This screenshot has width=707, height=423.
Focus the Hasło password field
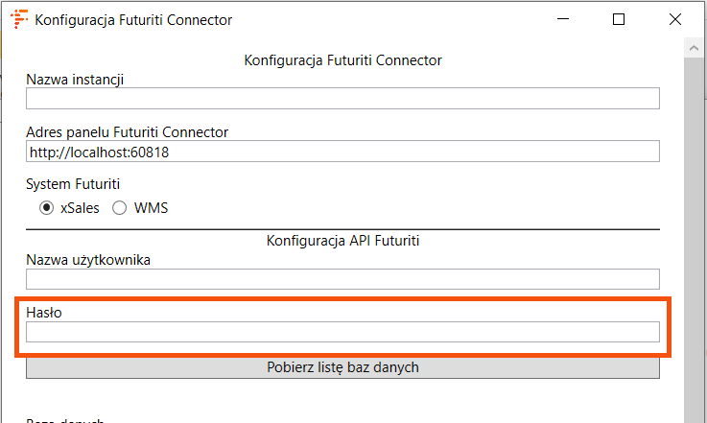tap(342, 332)
